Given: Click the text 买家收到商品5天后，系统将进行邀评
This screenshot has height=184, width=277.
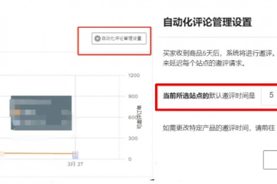Looking at the screenshot, I should pos(219,53).
